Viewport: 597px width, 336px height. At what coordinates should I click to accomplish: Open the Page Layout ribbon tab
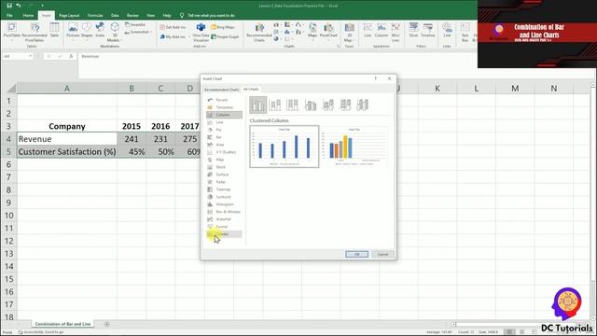69,15
